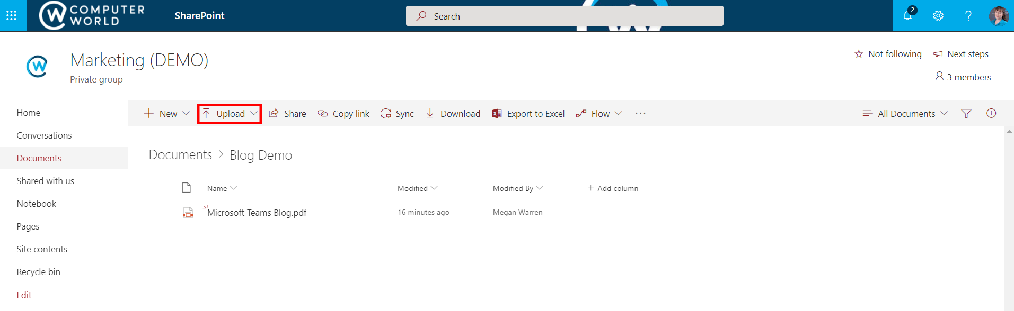Click Export to Excel
Viewport: 1014px width, 311px height.
coord(528,114)
